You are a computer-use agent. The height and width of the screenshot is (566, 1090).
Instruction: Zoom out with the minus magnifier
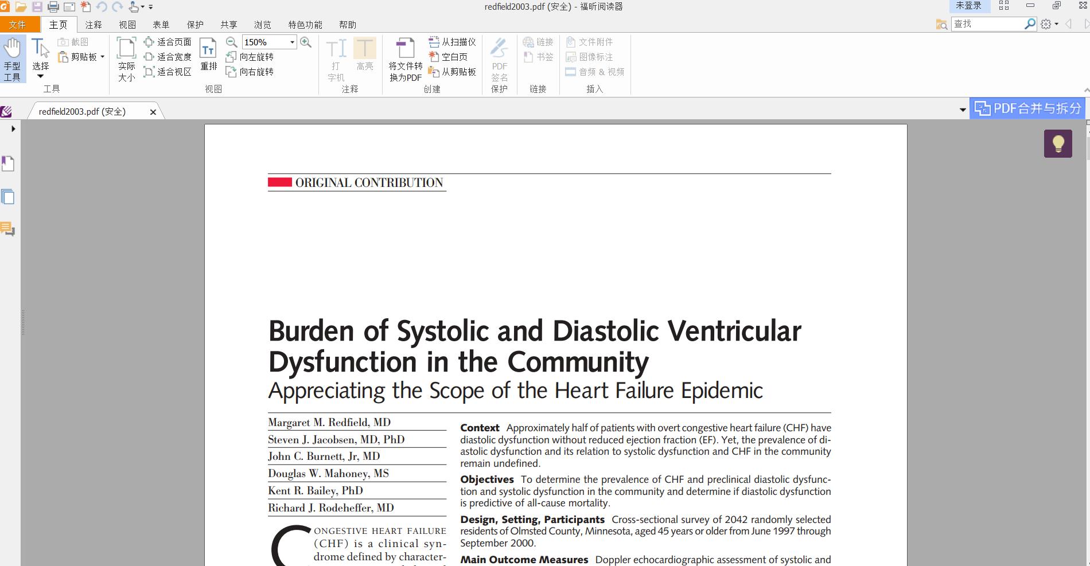point(232,42)
